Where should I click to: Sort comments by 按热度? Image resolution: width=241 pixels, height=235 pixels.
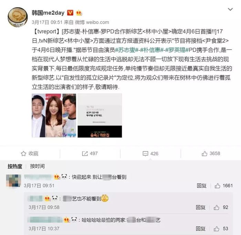(15, 166)
